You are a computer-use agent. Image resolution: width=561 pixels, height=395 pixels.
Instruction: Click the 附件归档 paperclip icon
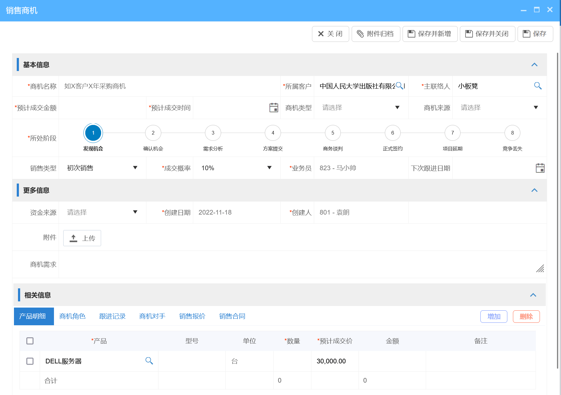361,34
